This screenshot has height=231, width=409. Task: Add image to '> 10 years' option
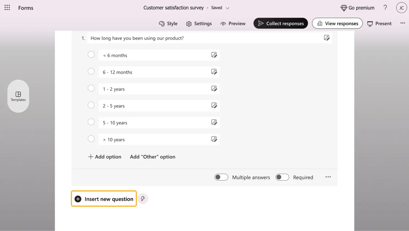click(x=214, y=139)
